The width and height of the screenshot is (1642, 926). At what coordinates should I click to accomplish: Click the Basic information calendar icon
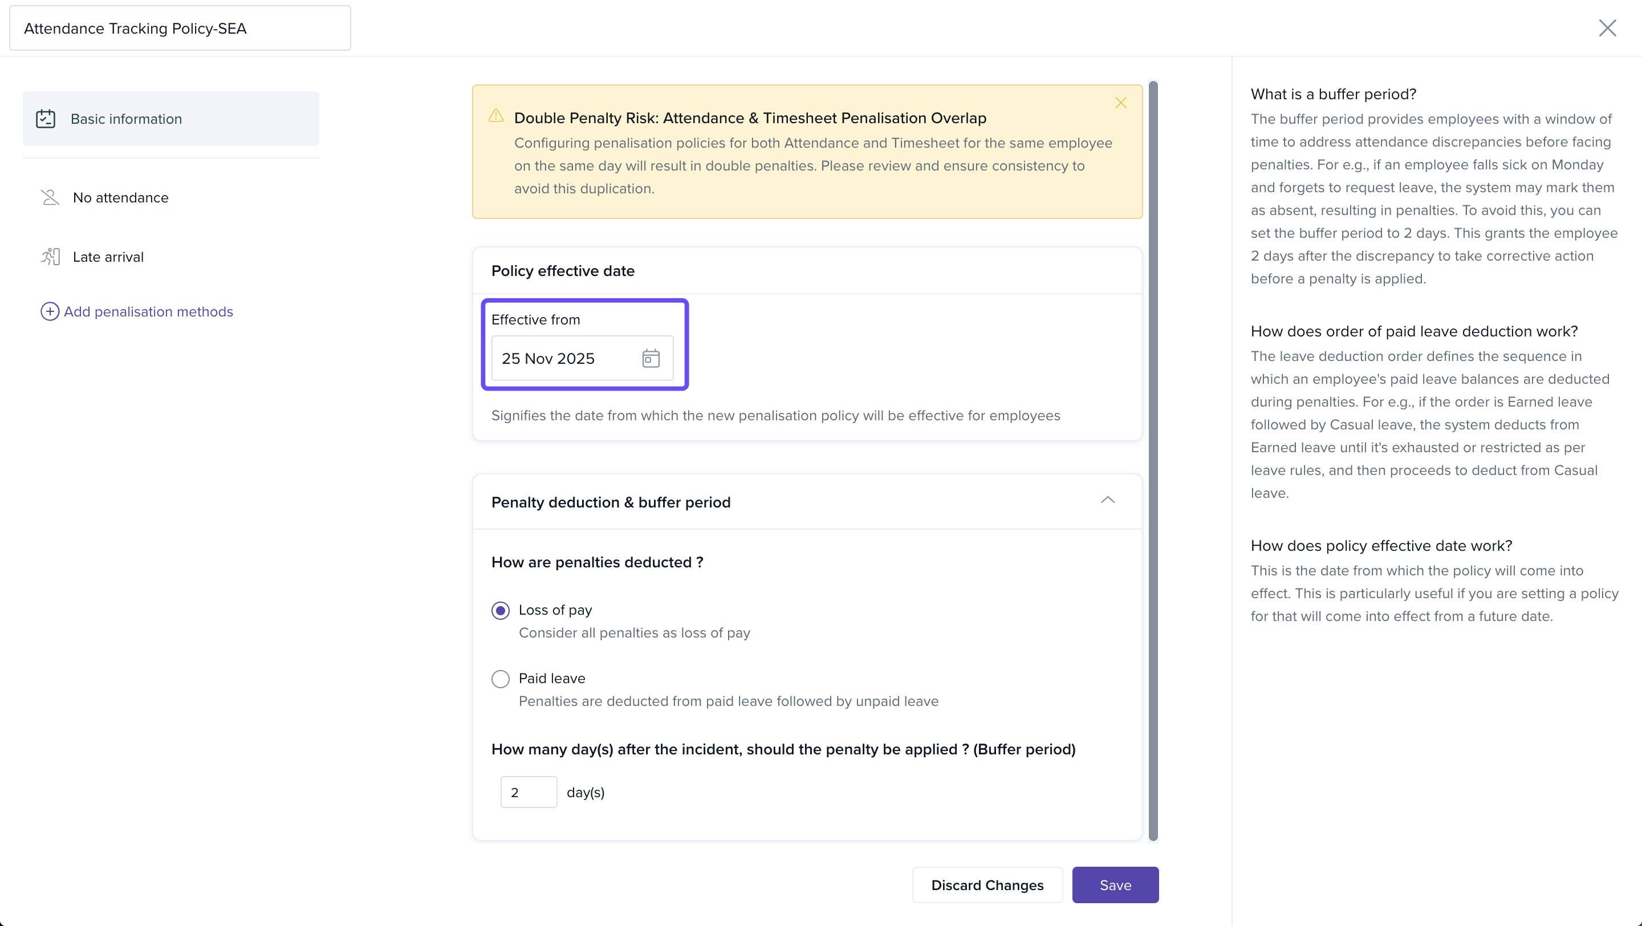click(45, 119)
